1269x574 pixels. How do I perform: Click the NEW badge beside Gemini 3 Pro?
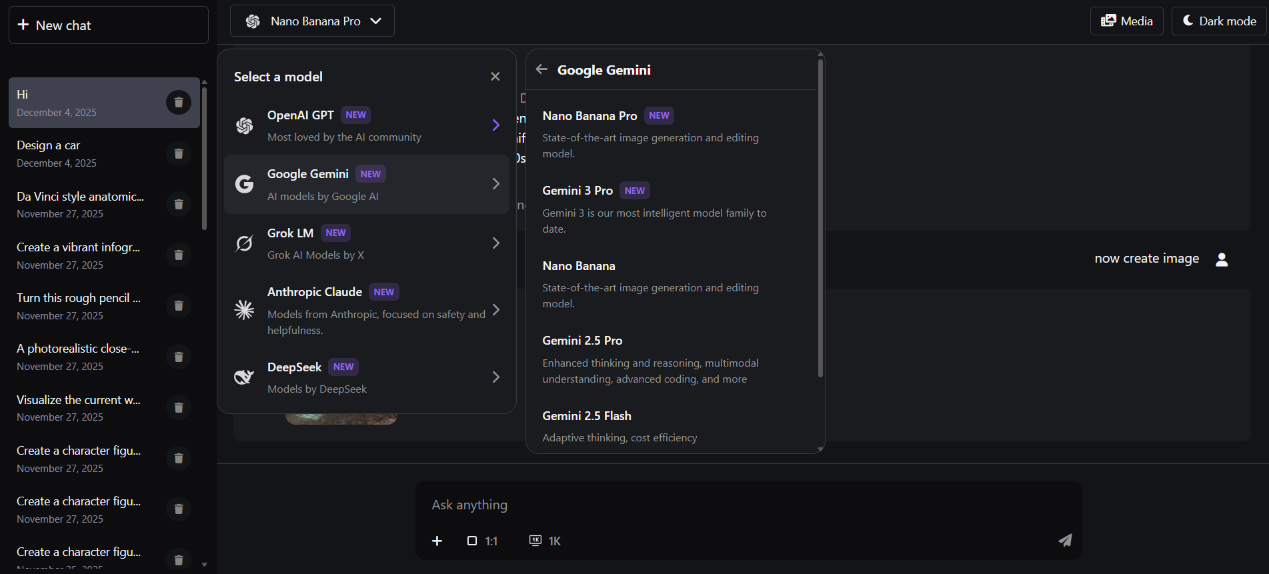point(635,191)
